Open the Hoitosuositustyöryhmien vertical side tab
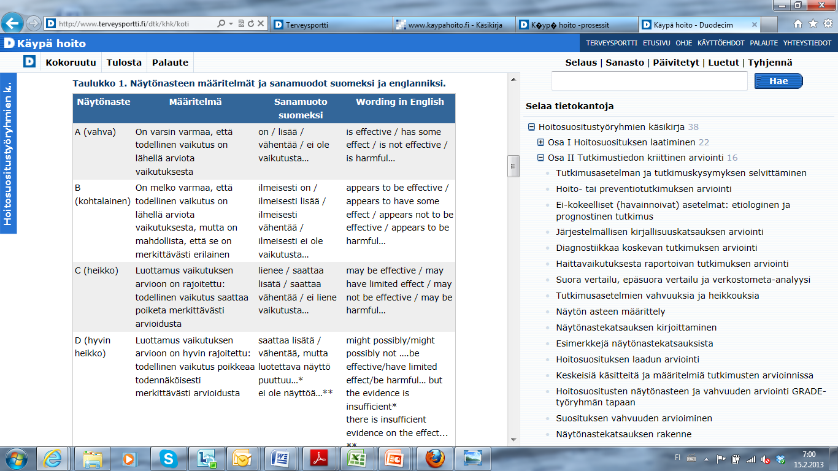 point(8,153)
